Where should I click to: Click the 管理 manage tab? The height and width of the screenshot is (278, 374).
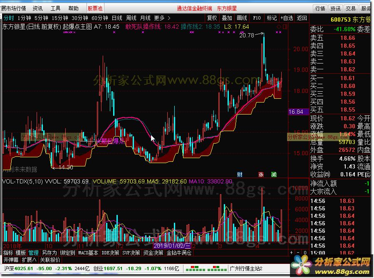(33, 253)
